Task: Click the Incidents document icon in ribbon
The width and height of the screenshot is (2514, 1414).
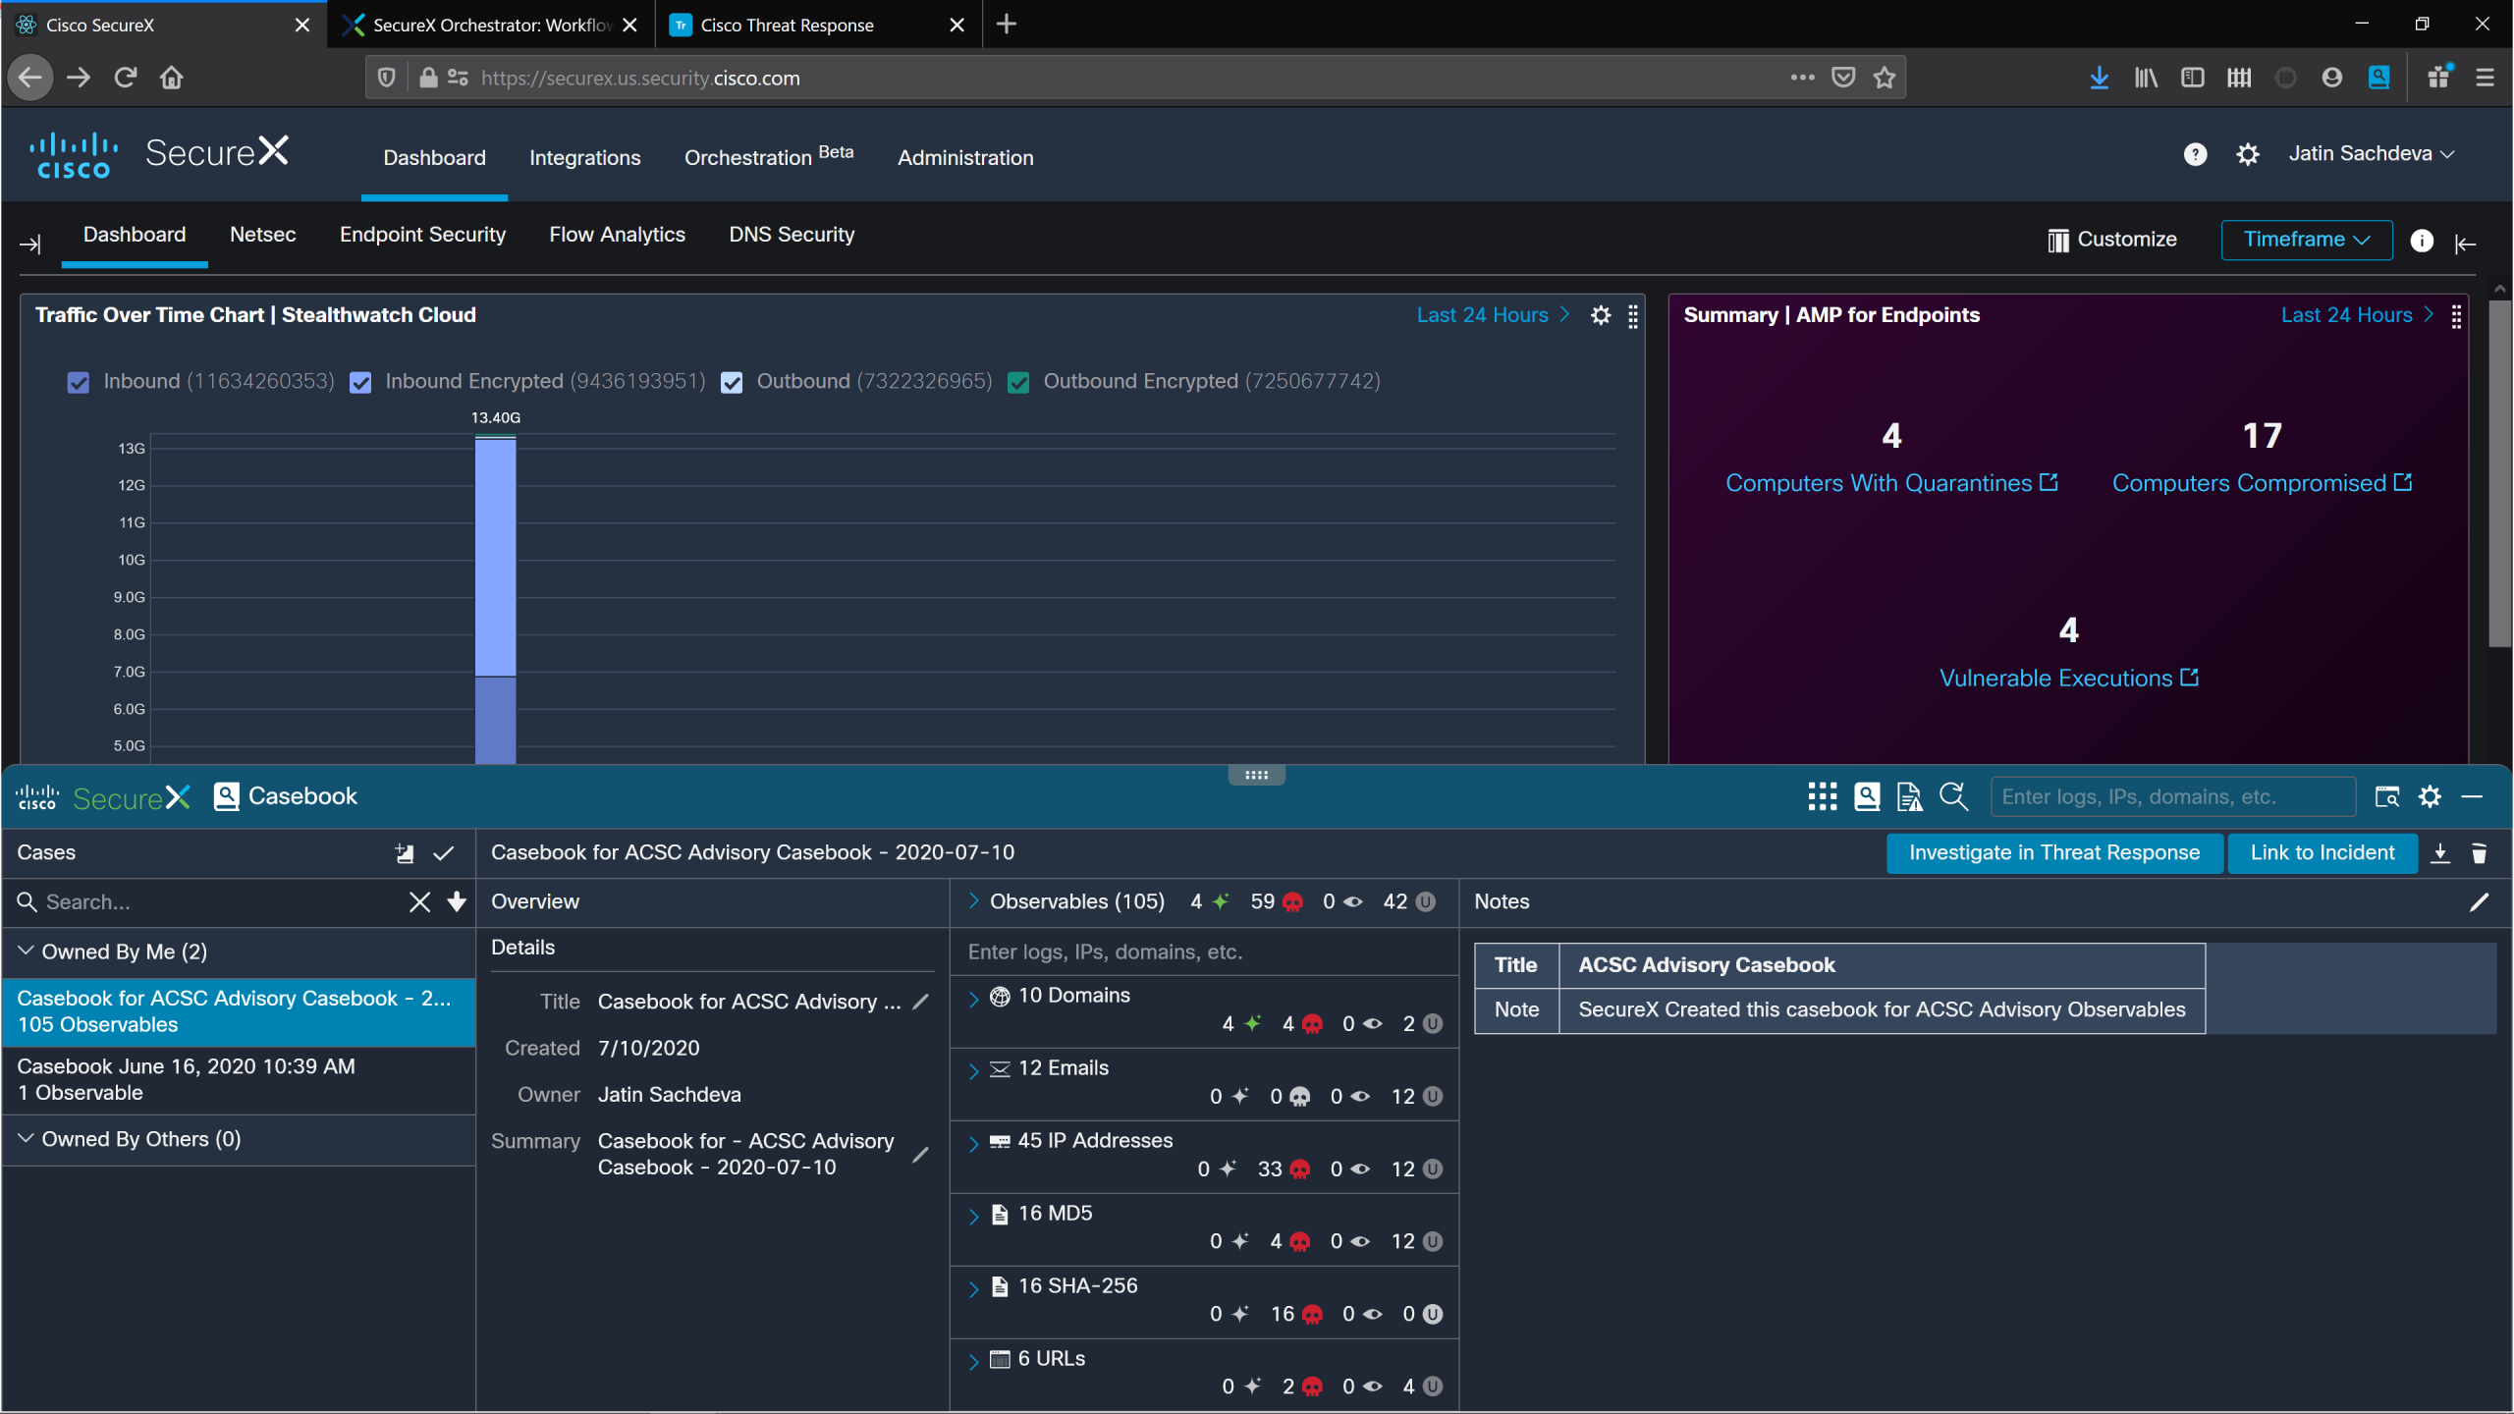Action: (x=1909, y=796)
